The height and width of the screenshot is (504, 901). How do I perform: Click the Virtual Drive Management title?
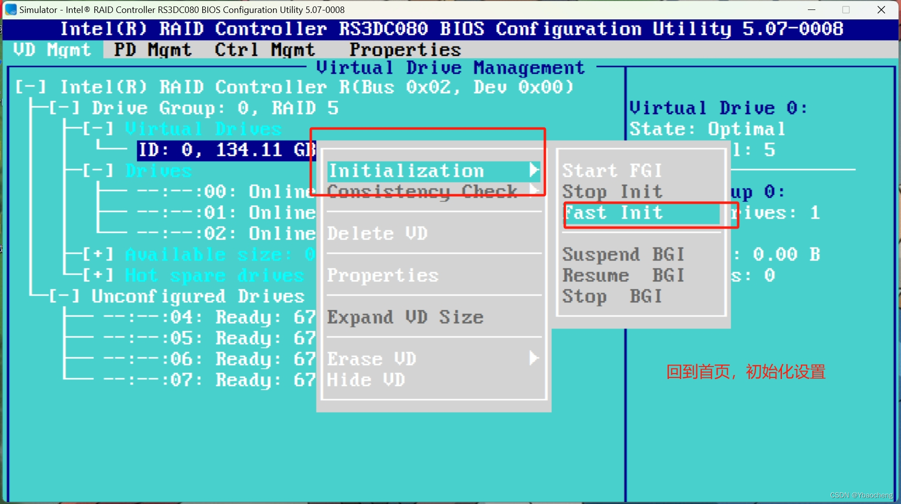[x=450, y=68]
